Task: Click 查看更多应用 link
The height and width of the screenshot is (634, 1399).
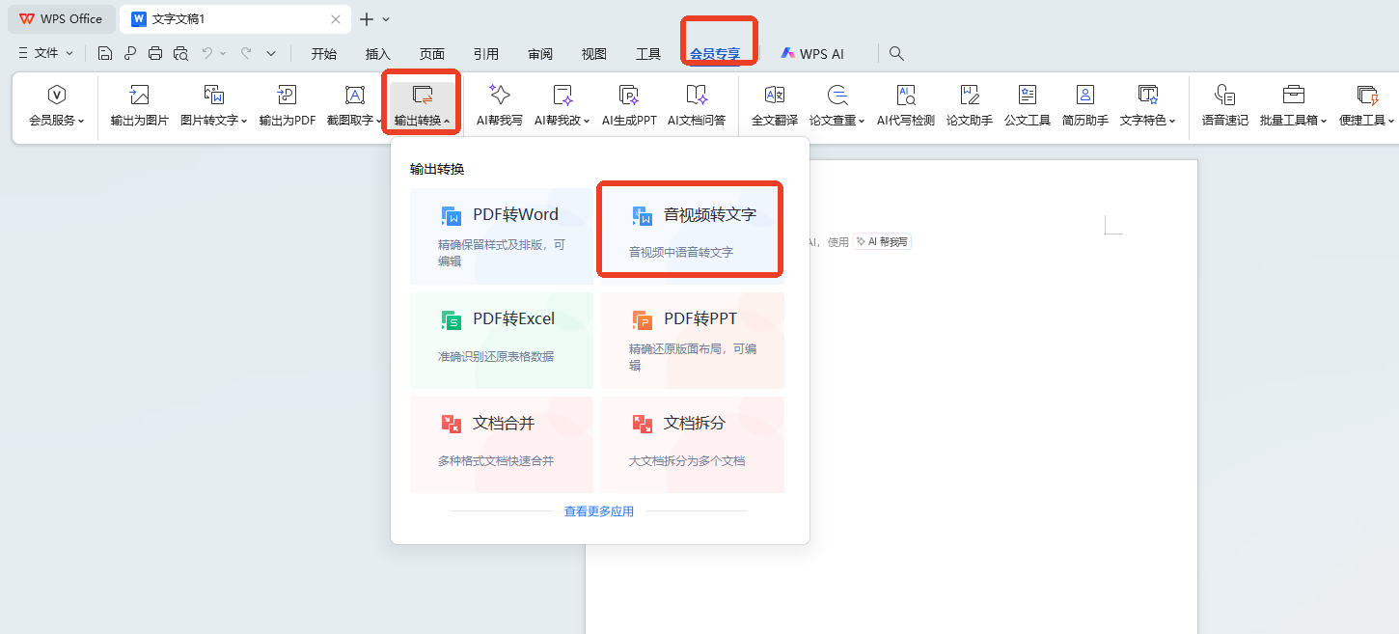Action: [x=599, y=511]
